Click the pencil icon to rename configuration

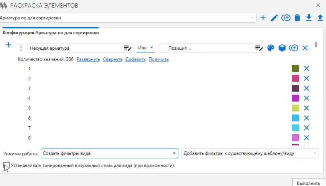click(x=275, y=18)
